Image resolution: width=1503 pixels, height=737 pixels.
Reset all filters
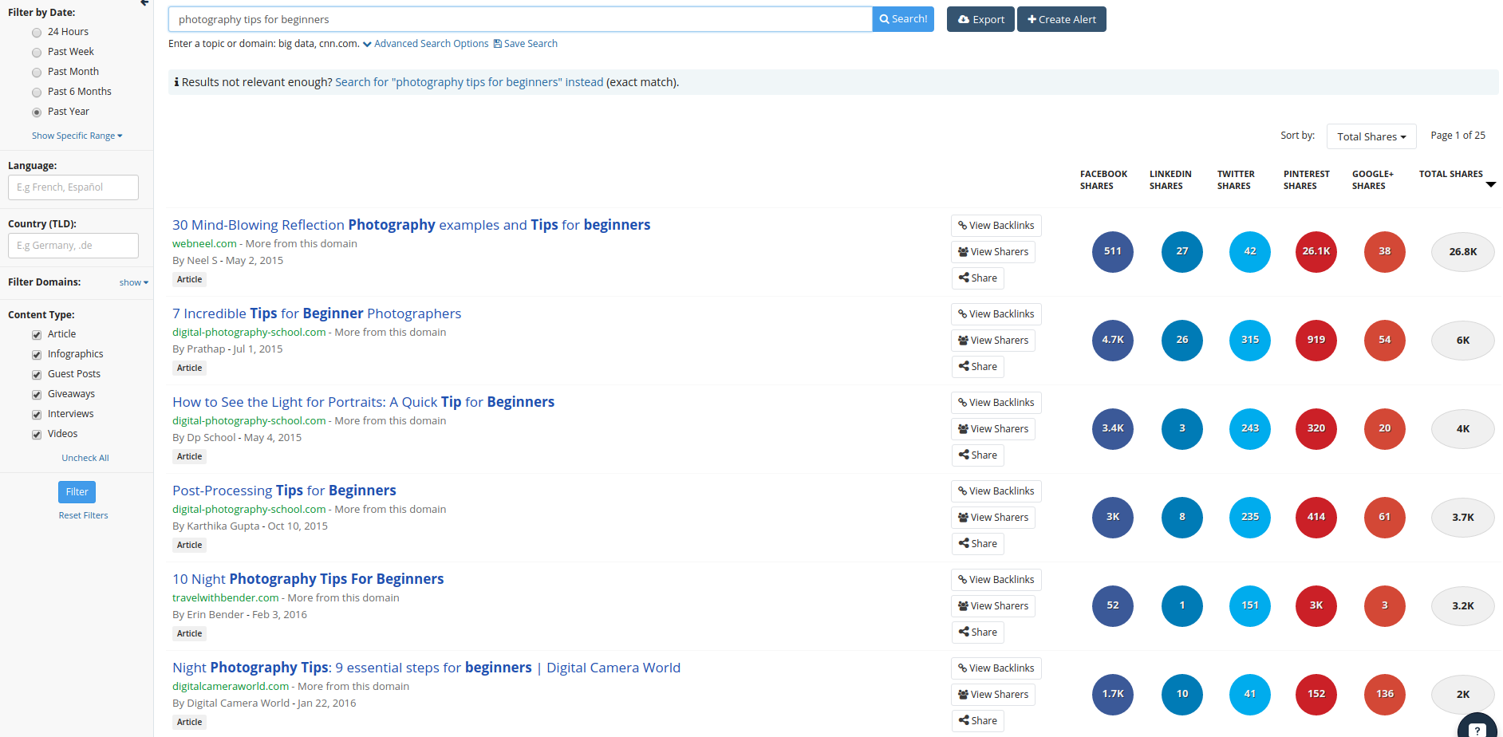[x=83, y=515]
